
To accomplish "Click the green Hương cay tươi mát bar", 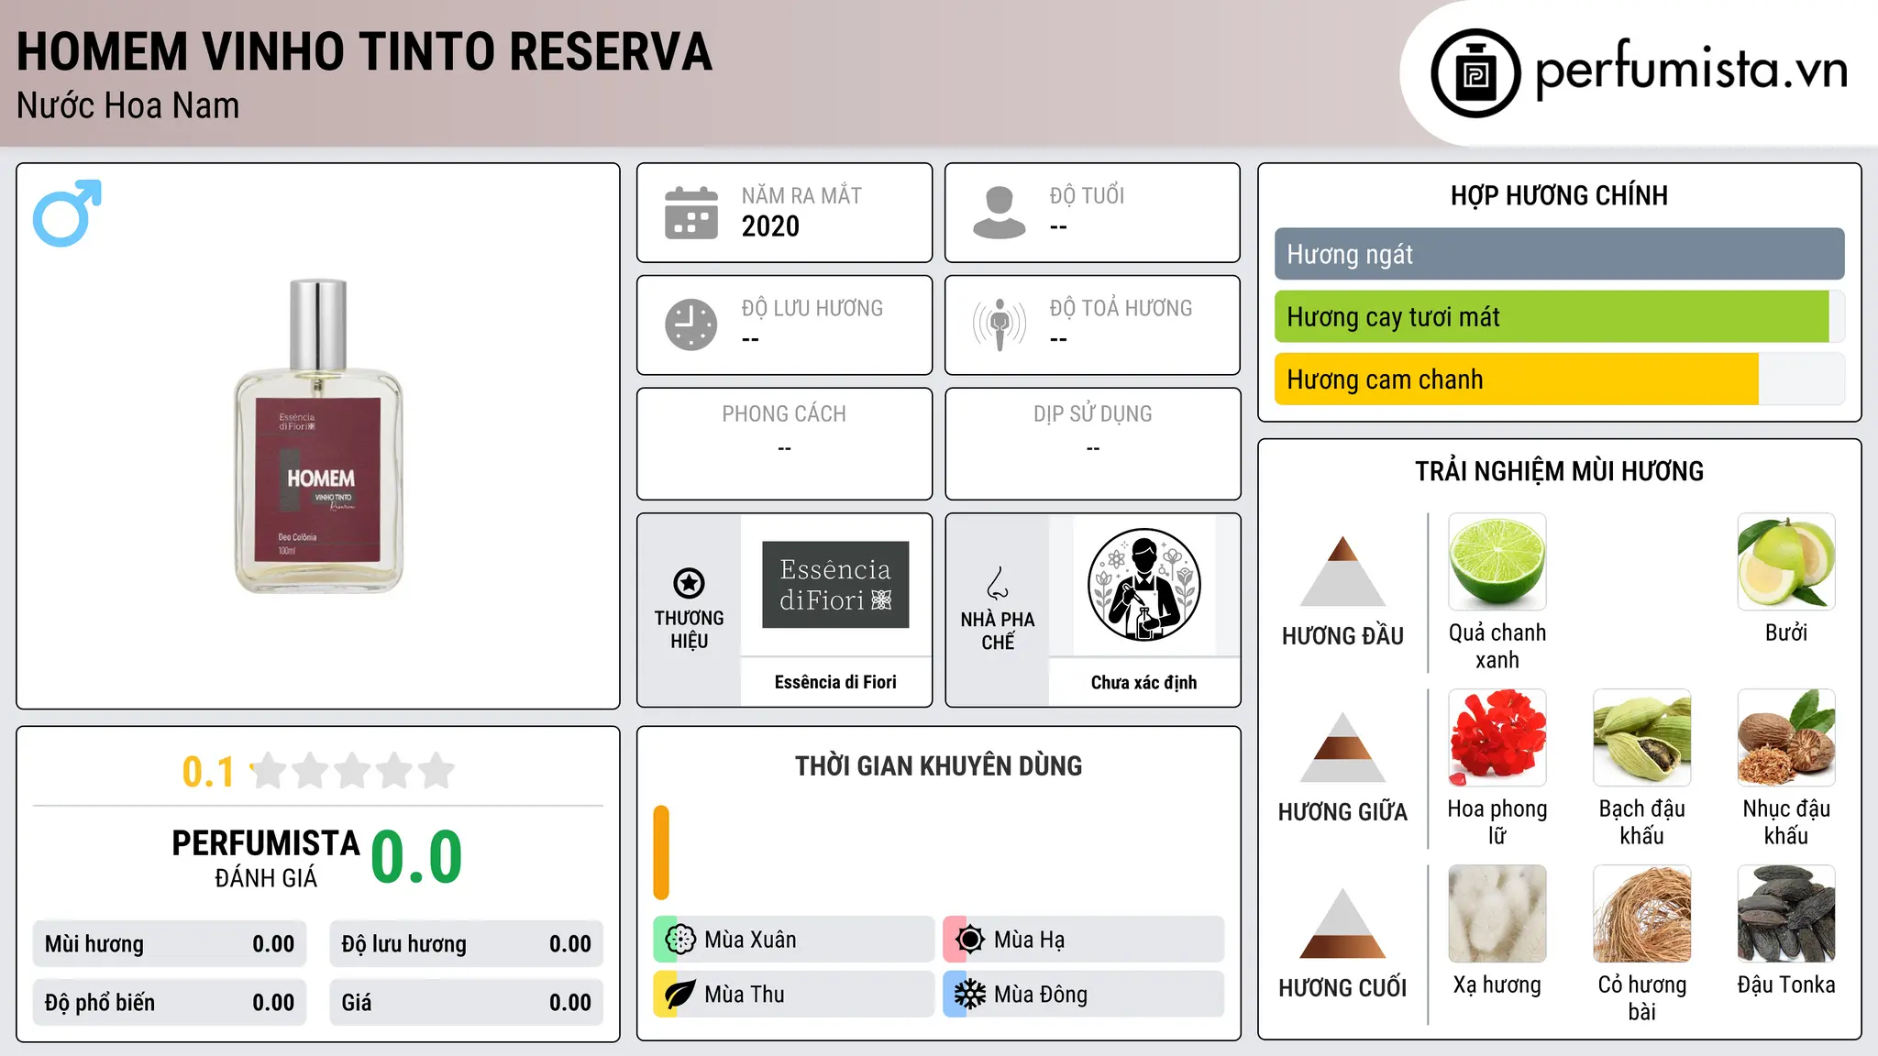I will pos(1552,317).
